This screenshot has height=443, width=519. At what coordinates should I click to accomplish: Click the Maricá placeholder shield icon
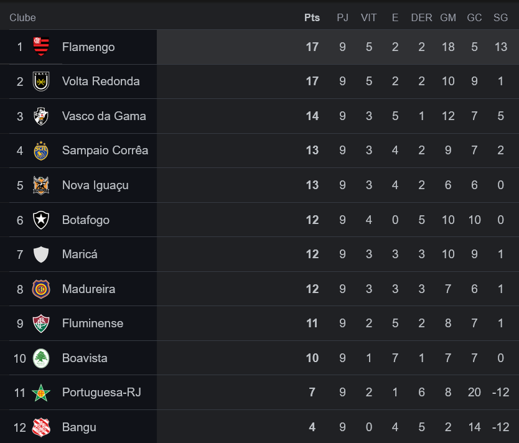point(41,254)
